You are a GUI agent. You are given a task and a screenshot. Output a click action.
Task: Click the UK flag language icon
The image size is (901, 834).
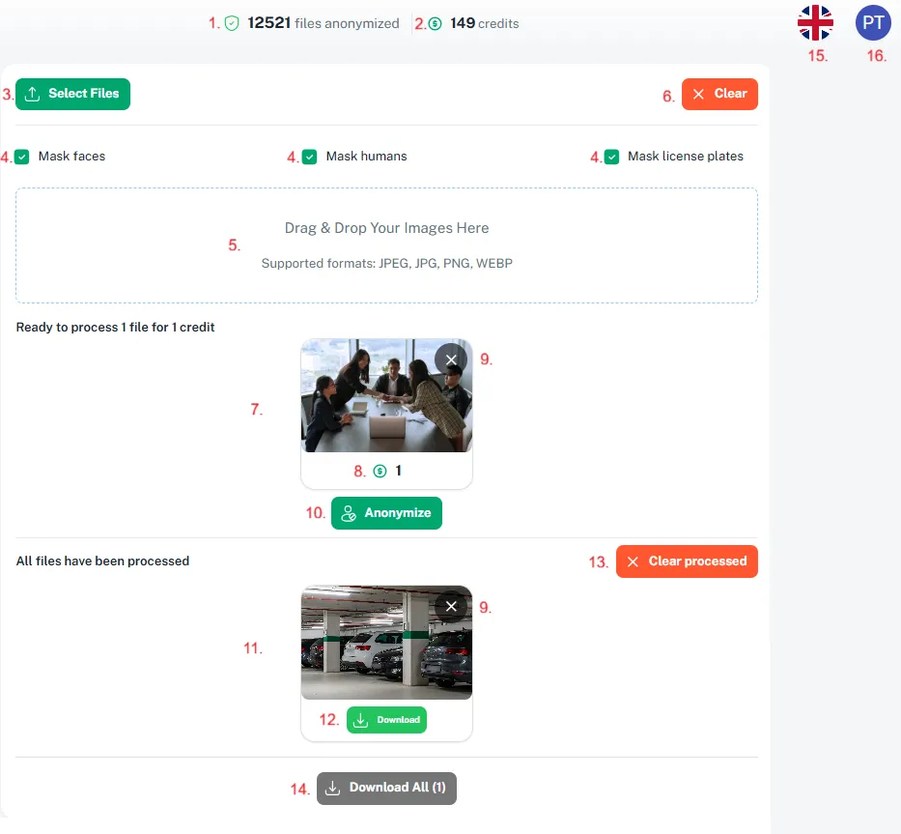click(815, 23)
